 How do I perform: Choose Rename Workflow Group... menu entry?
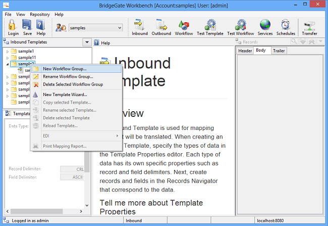click(x=76, y=76)
